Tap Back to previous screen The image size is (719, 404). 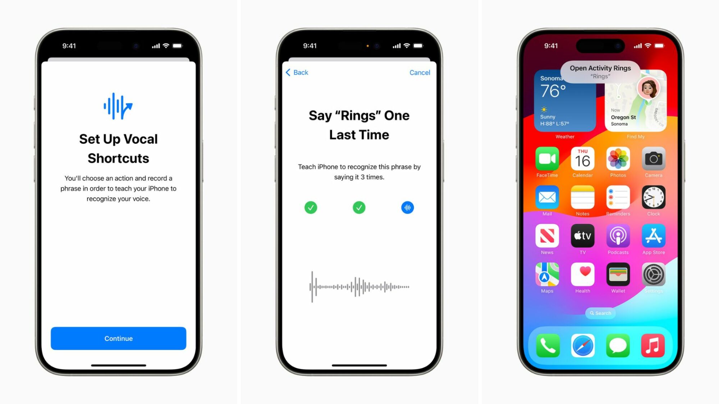tap(296, 73)
